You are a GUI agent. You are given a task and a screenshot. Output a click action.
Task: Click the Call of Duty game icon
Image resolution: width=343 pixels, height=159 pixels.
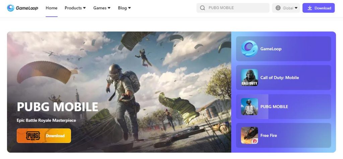click(250, 78)
